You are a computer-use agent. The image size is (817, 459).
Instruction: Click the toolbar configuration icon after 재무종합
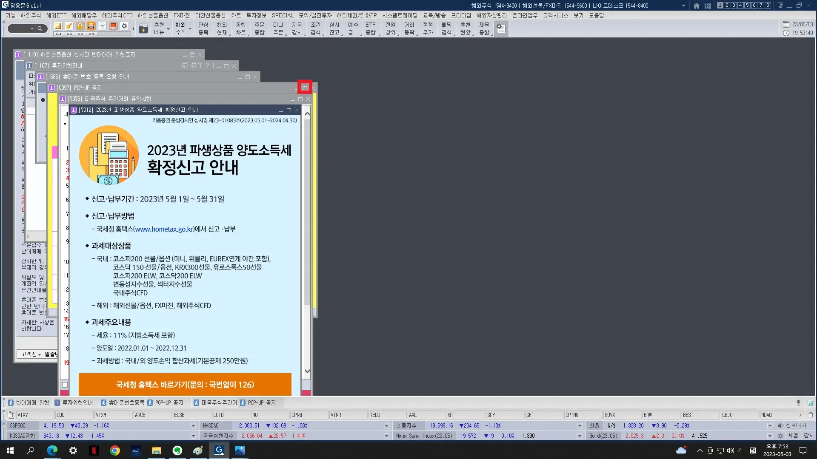[x=501, y=28]
